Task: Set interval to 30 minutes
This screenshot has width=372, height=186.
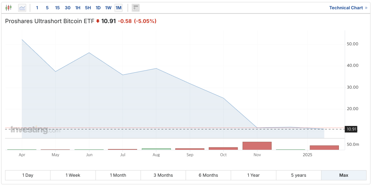Action: click(x=68, y=8)
